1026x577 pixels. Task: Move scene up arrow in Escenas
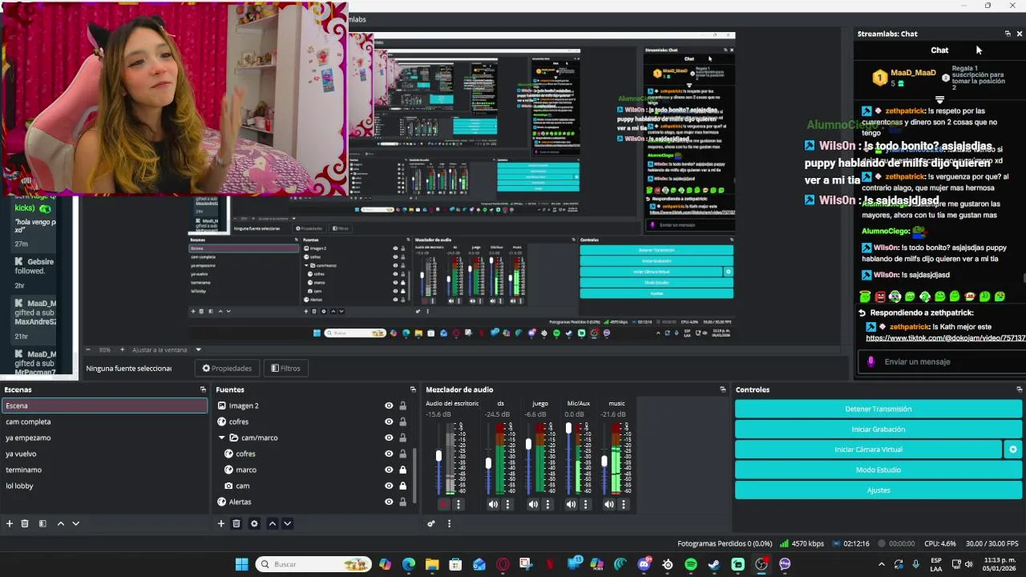coord(60,523)
